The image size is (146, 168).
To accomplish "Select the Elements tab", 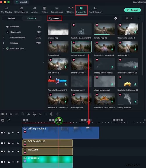I will (81, 10).
